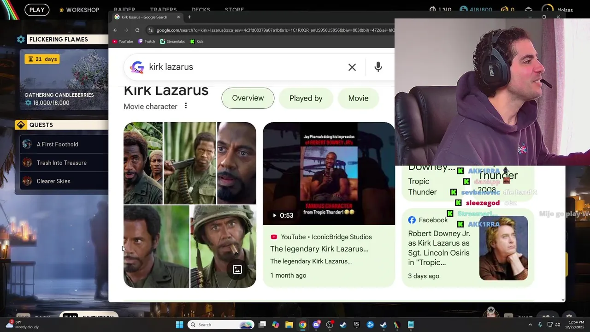Open Epic Games Launcher from taskbar
The width and height of the screenshot is (590, 332).
pyautogui.click(x=357, y=325)
